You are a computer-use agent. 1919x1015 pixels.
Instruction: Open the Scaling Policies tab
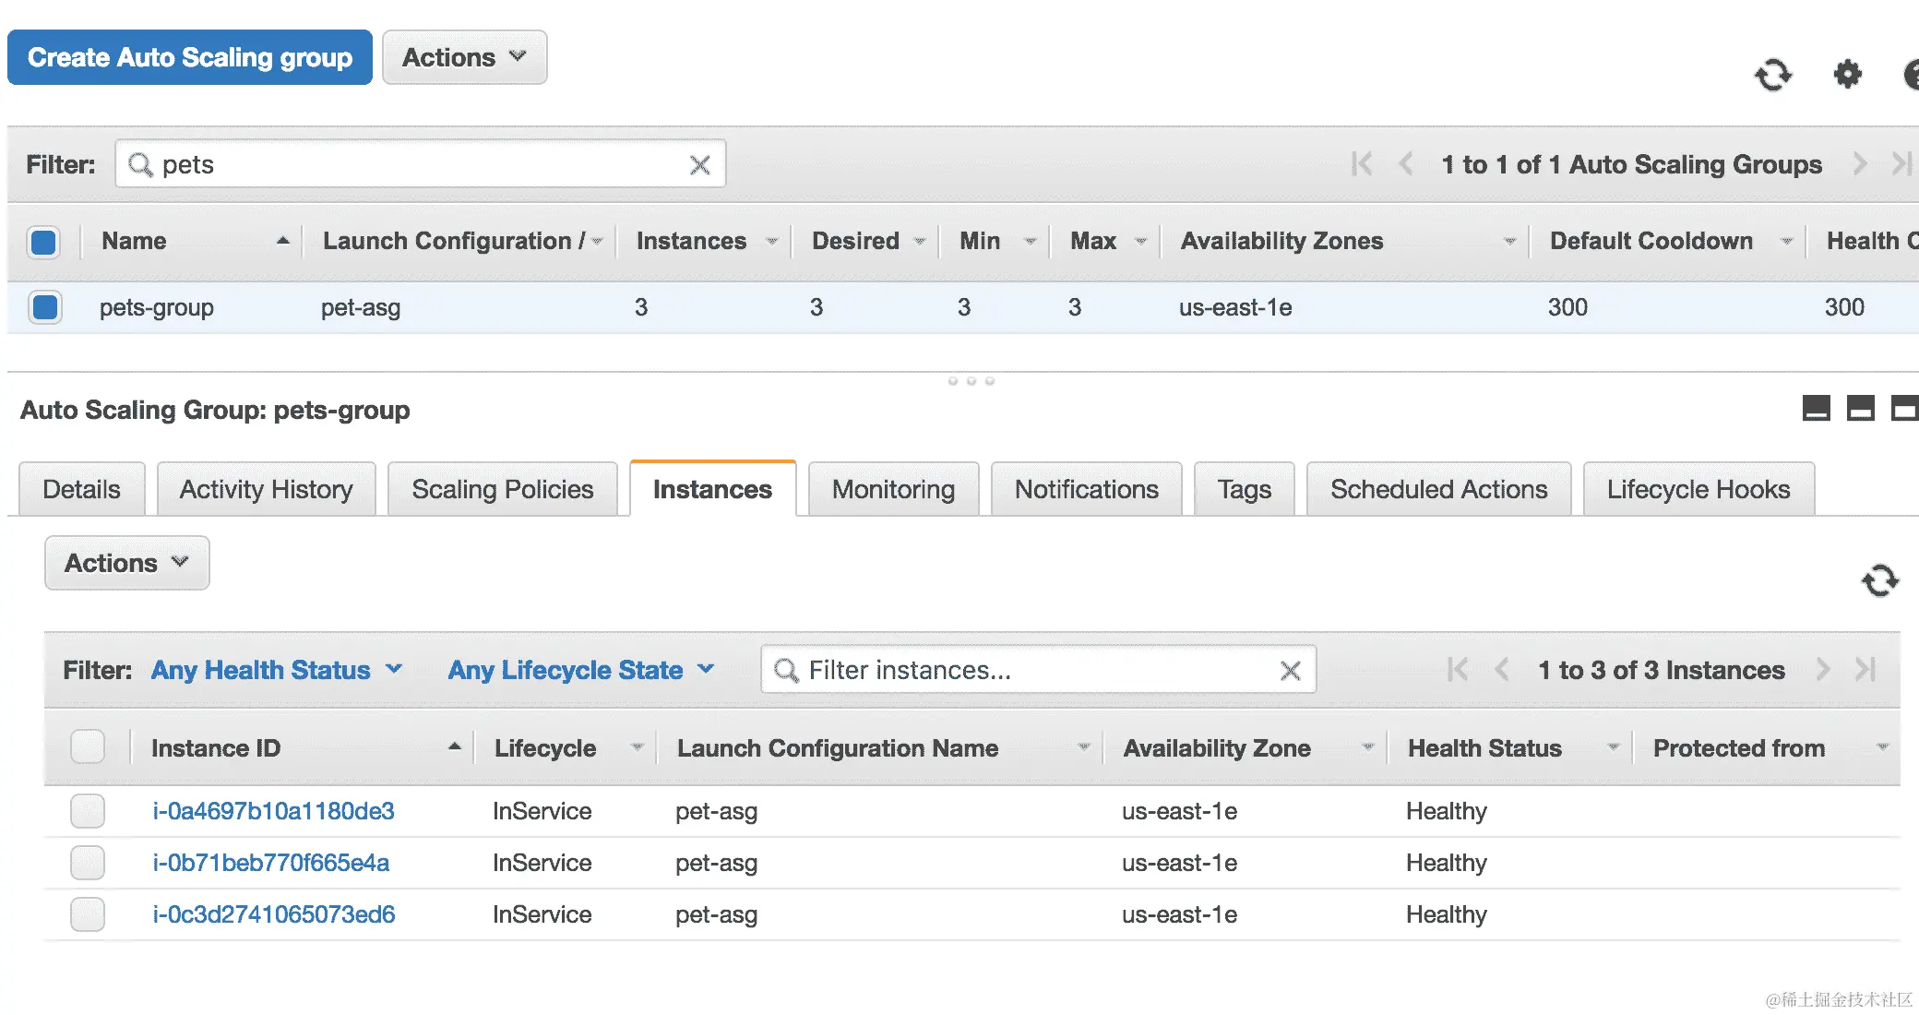[502, 489]
